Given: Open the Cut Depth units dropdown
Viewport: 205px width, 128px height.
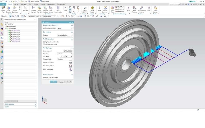Looking at the screenshot, I should (x=69, y=56).
